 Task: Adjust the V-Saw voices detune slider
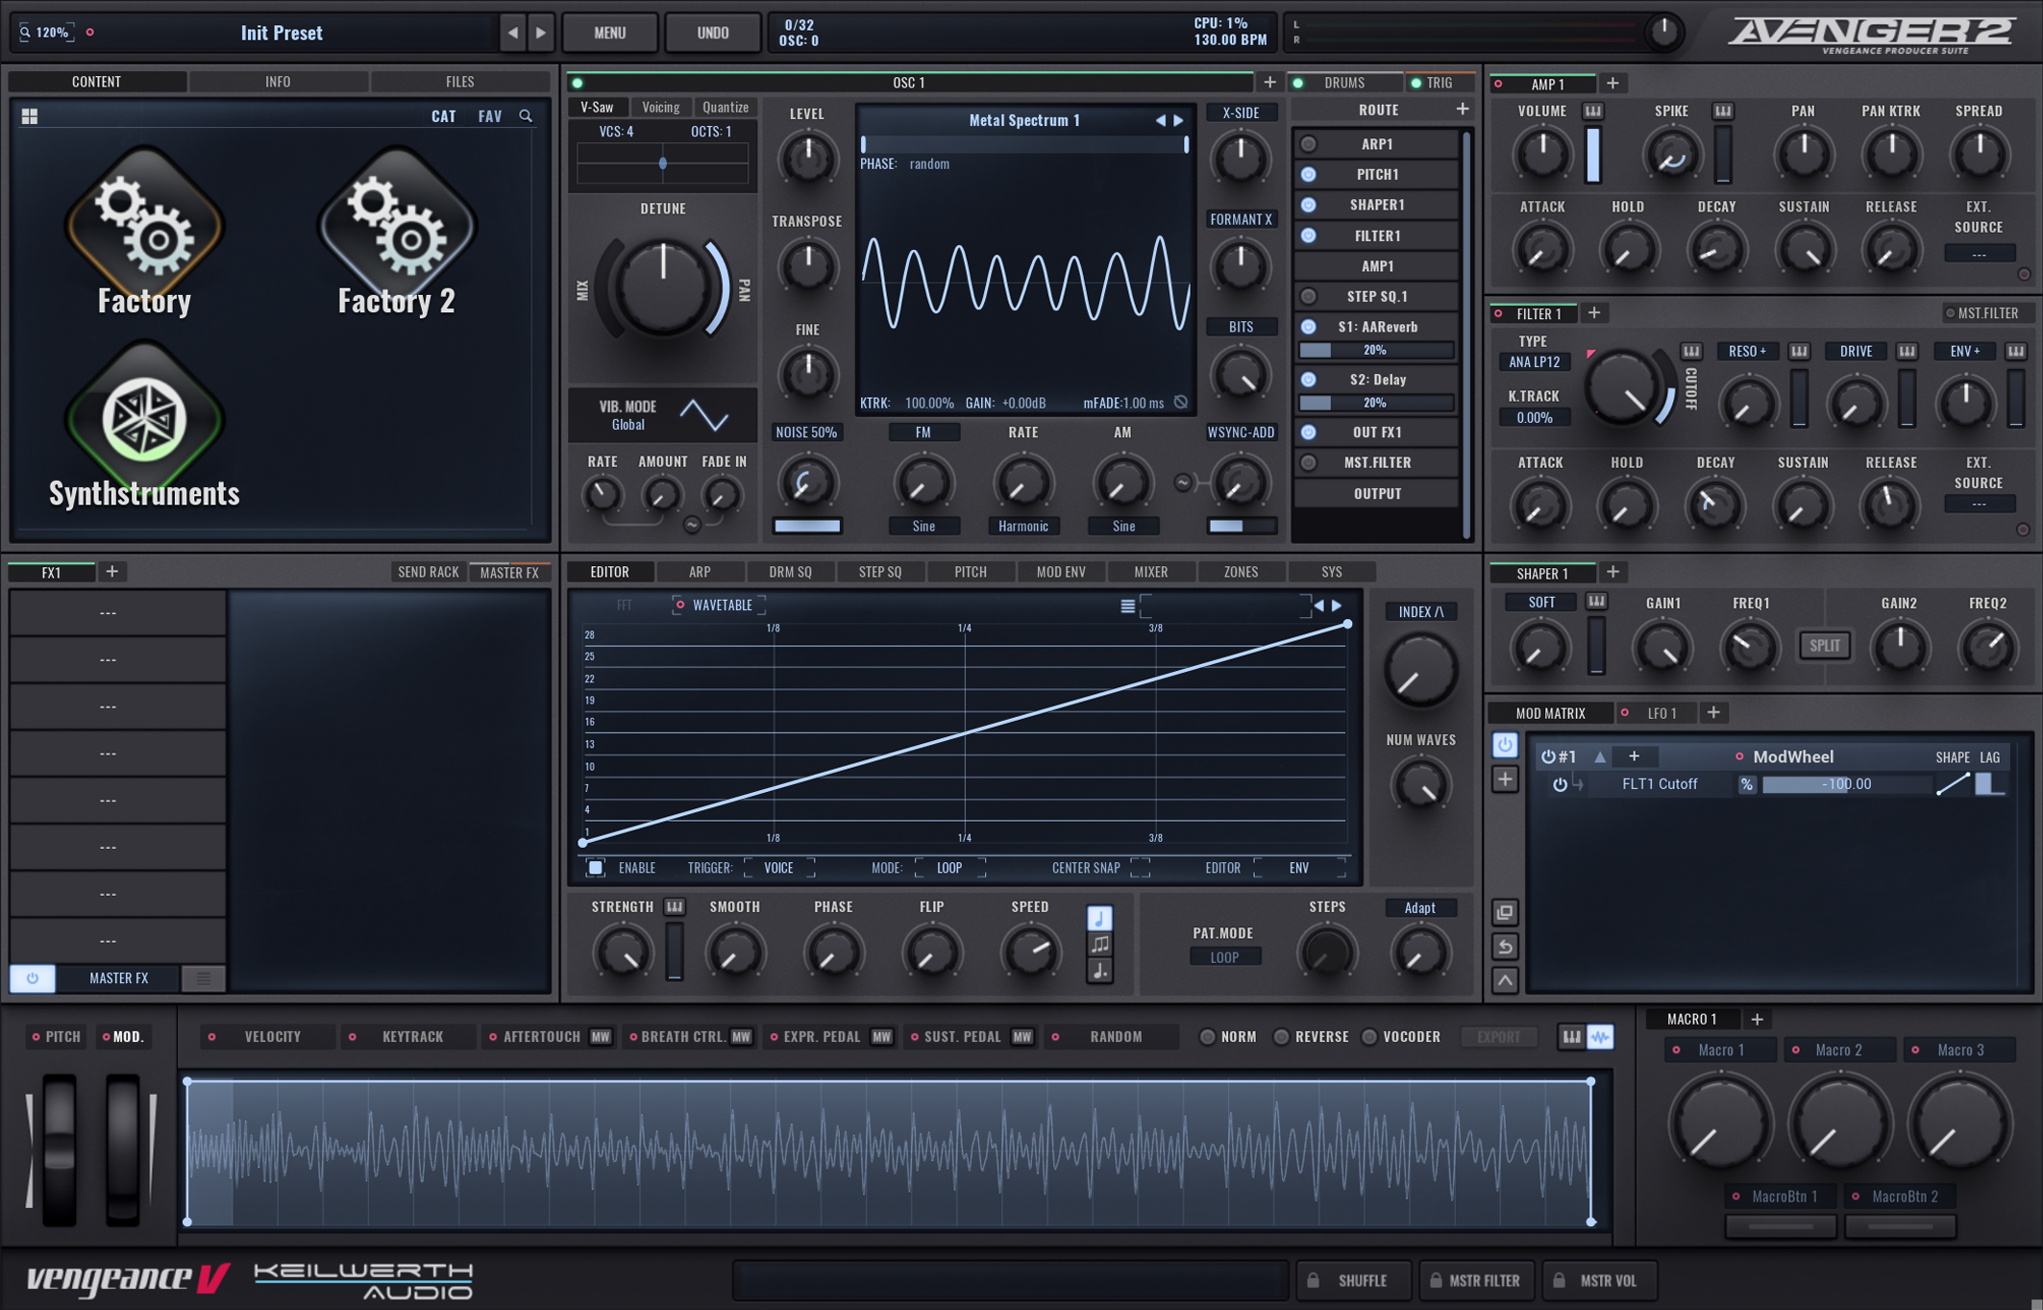coord(662,164)
